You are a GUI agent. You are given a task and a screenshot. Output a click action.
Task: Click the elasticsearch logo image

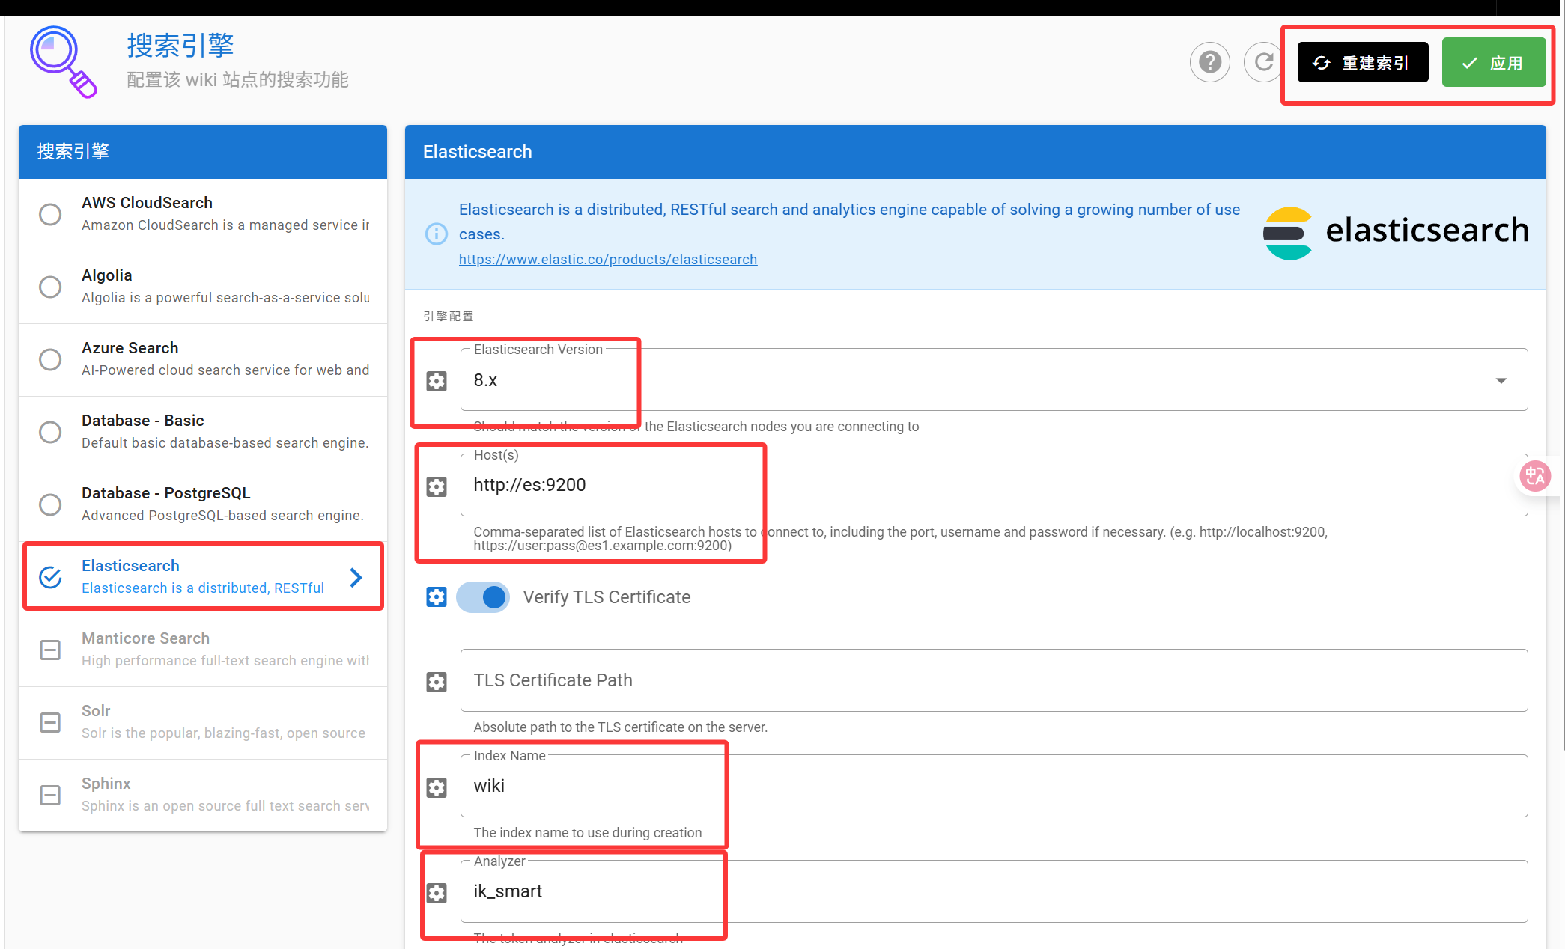click(x=1396, y=232)
